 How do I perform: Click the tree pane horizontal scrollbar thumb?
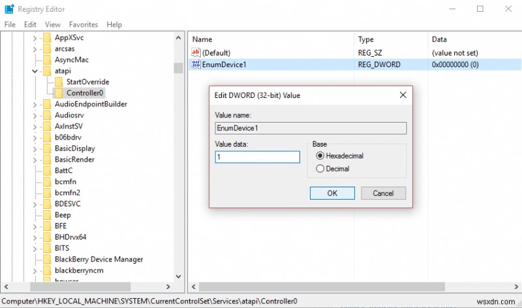tap(80, 286)
